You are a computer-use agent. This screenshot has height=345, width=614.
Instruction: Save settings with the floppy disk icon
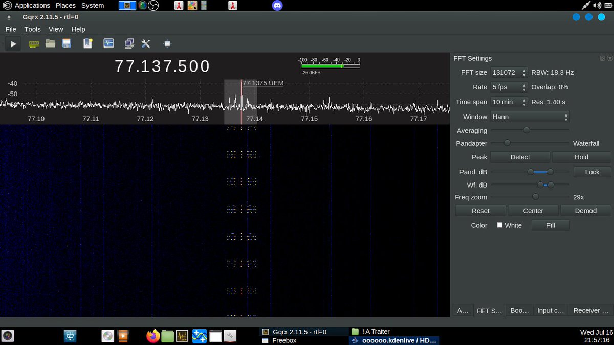point(67,44)
